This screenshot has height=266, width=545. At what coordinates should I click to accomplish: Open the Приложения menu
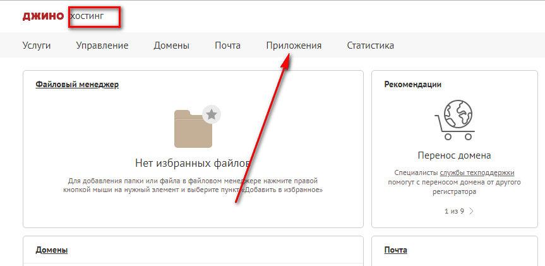click(294, 45)
